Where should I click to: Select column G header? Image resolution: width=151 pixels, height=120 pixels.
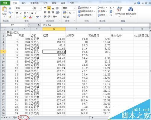[122, 29]
